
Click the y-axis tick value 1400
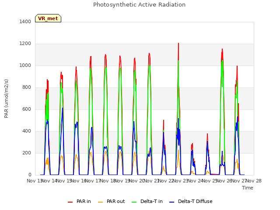pos(25,22)
